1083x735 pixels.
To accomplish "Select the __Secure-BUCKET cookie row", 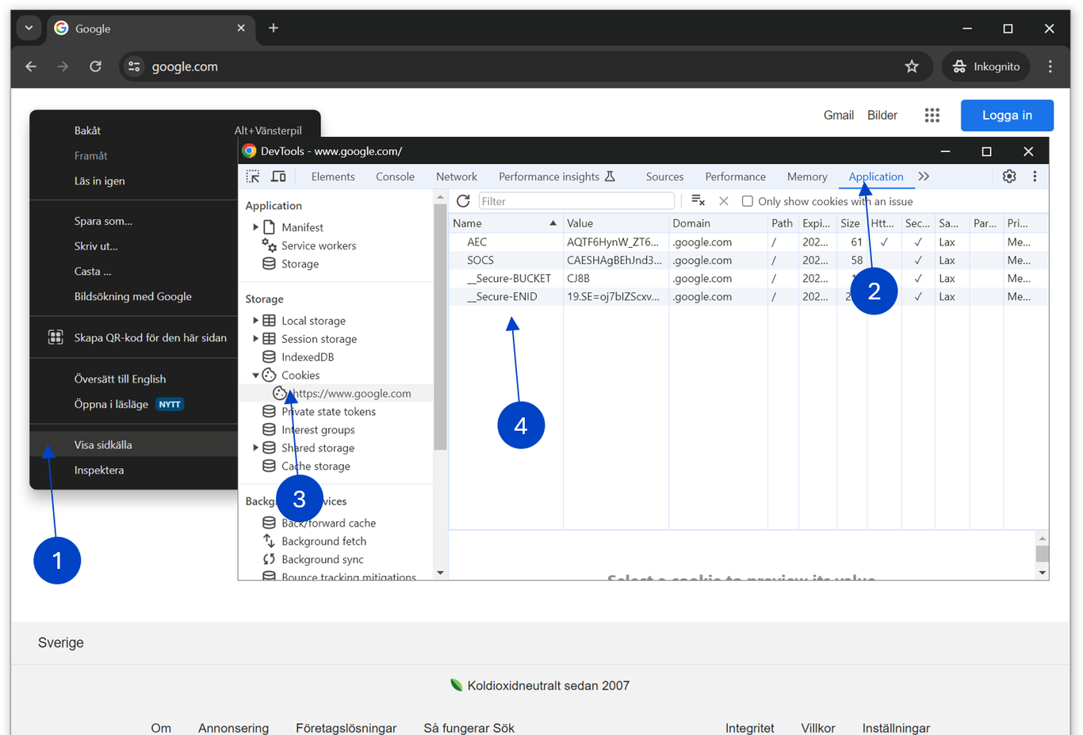I will point(748,279).
